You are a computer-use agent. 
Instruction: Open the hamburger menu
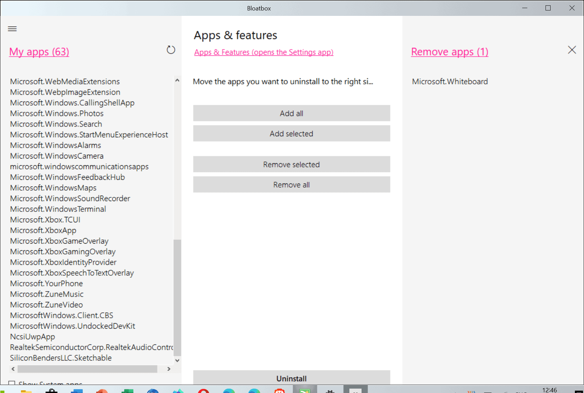12,29
